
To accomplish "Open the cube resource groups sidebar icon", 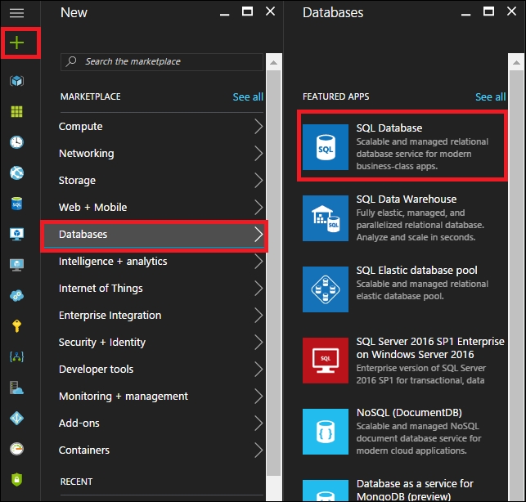I will [x=16, y=81].
